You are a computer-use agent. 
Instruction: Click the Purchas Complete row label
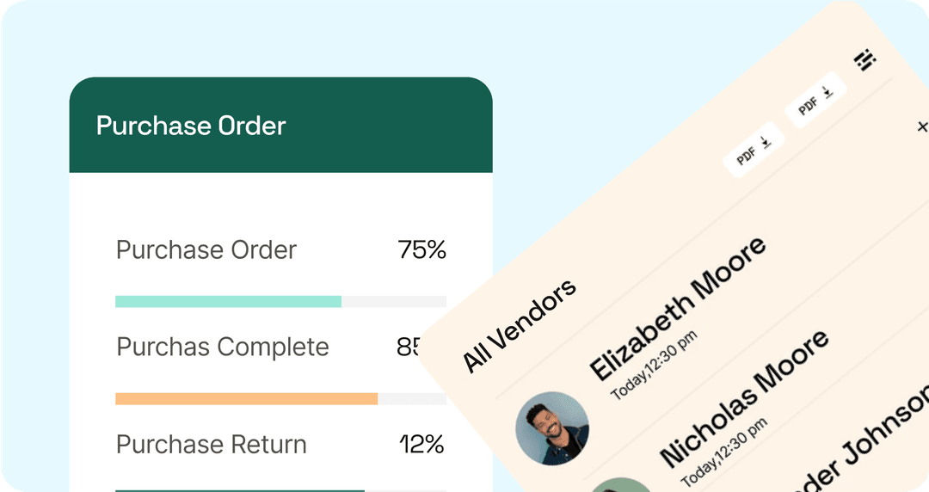click(x=223, y=347)
